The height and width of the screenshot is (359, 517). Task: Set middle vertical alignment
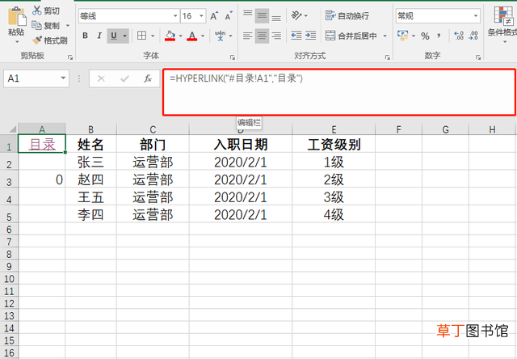[x=262, y=15]
